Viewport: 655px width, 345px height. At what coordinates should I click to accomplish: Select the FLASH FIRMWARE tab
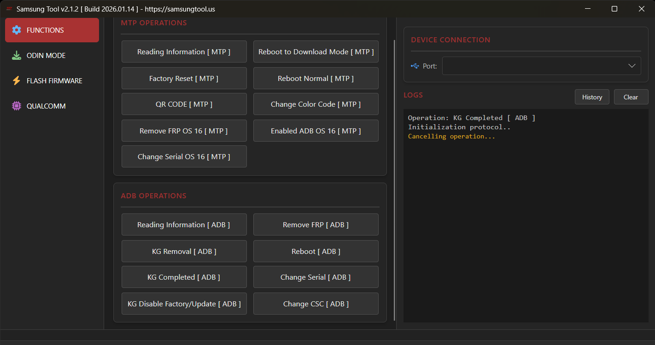tap(54, 81)
